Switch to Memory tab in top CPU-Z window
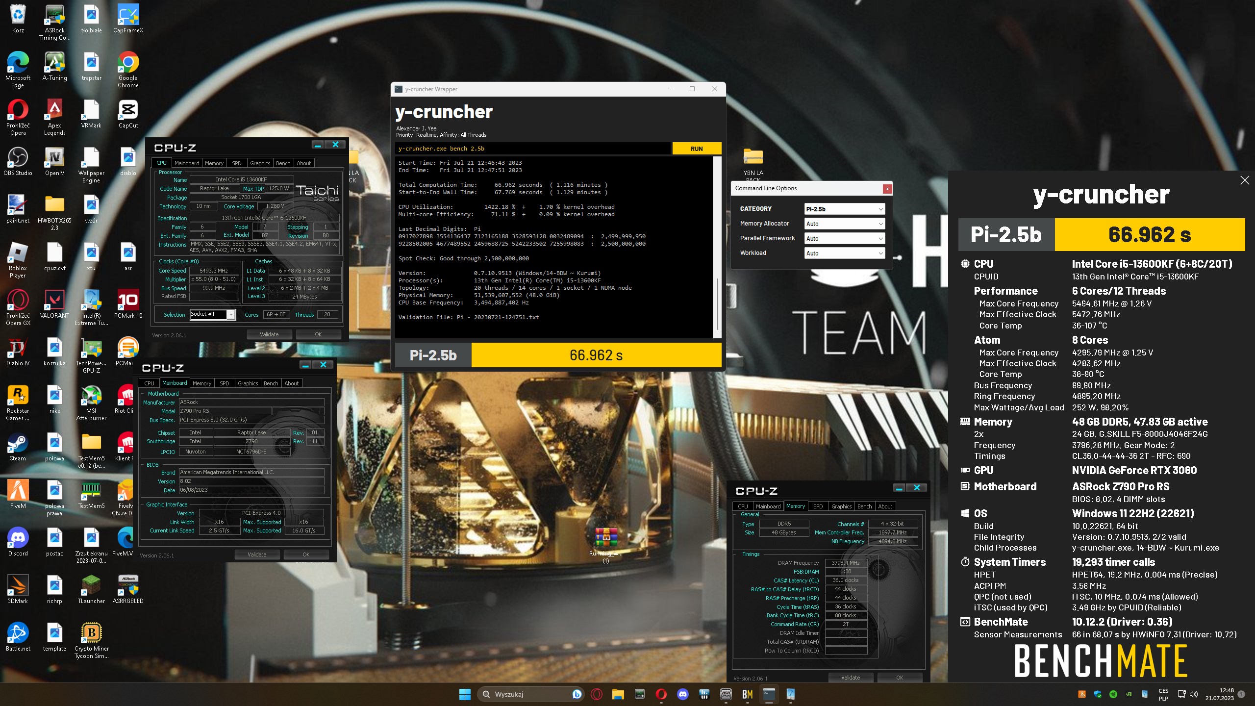 pos(214,163)
